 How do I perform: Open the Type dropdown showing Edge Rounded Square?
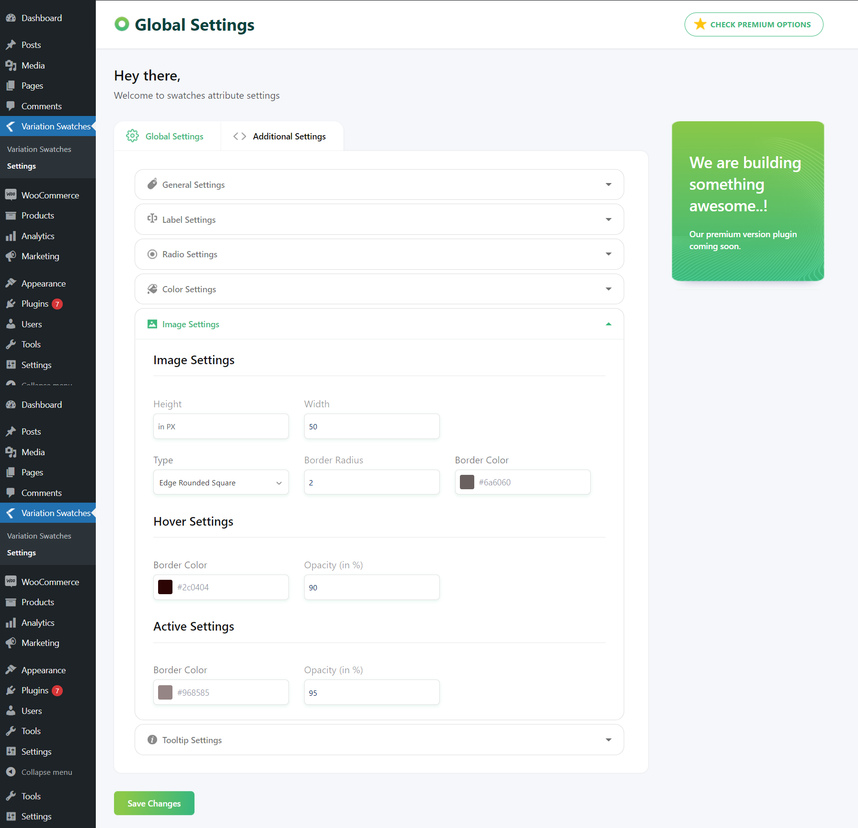pos(221,482)
